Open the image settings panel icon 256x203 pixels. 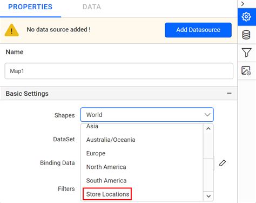click(x=246, y=70)
